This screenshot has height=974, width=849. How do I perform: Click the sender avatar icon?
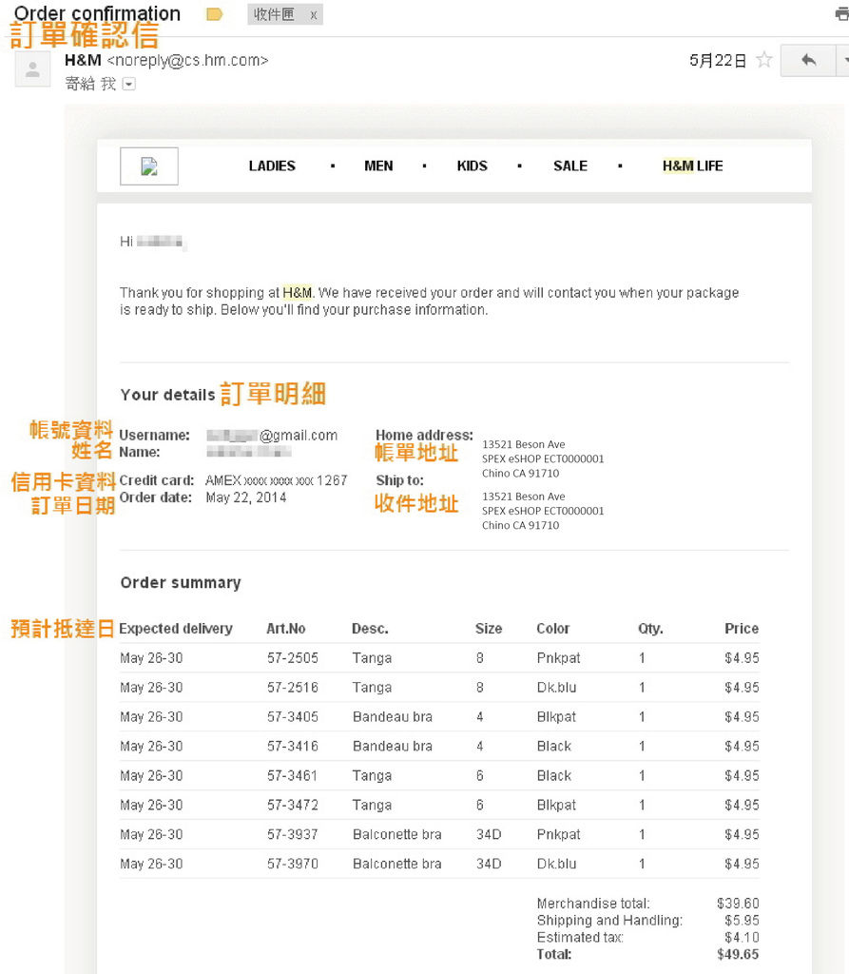pyautogui.click(x=33, y=68)
